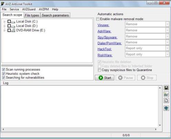The width and height of the screenshot is (171, 139).
Task: Check the Local Disk (C:) checkbox
Action: [9, 21]
